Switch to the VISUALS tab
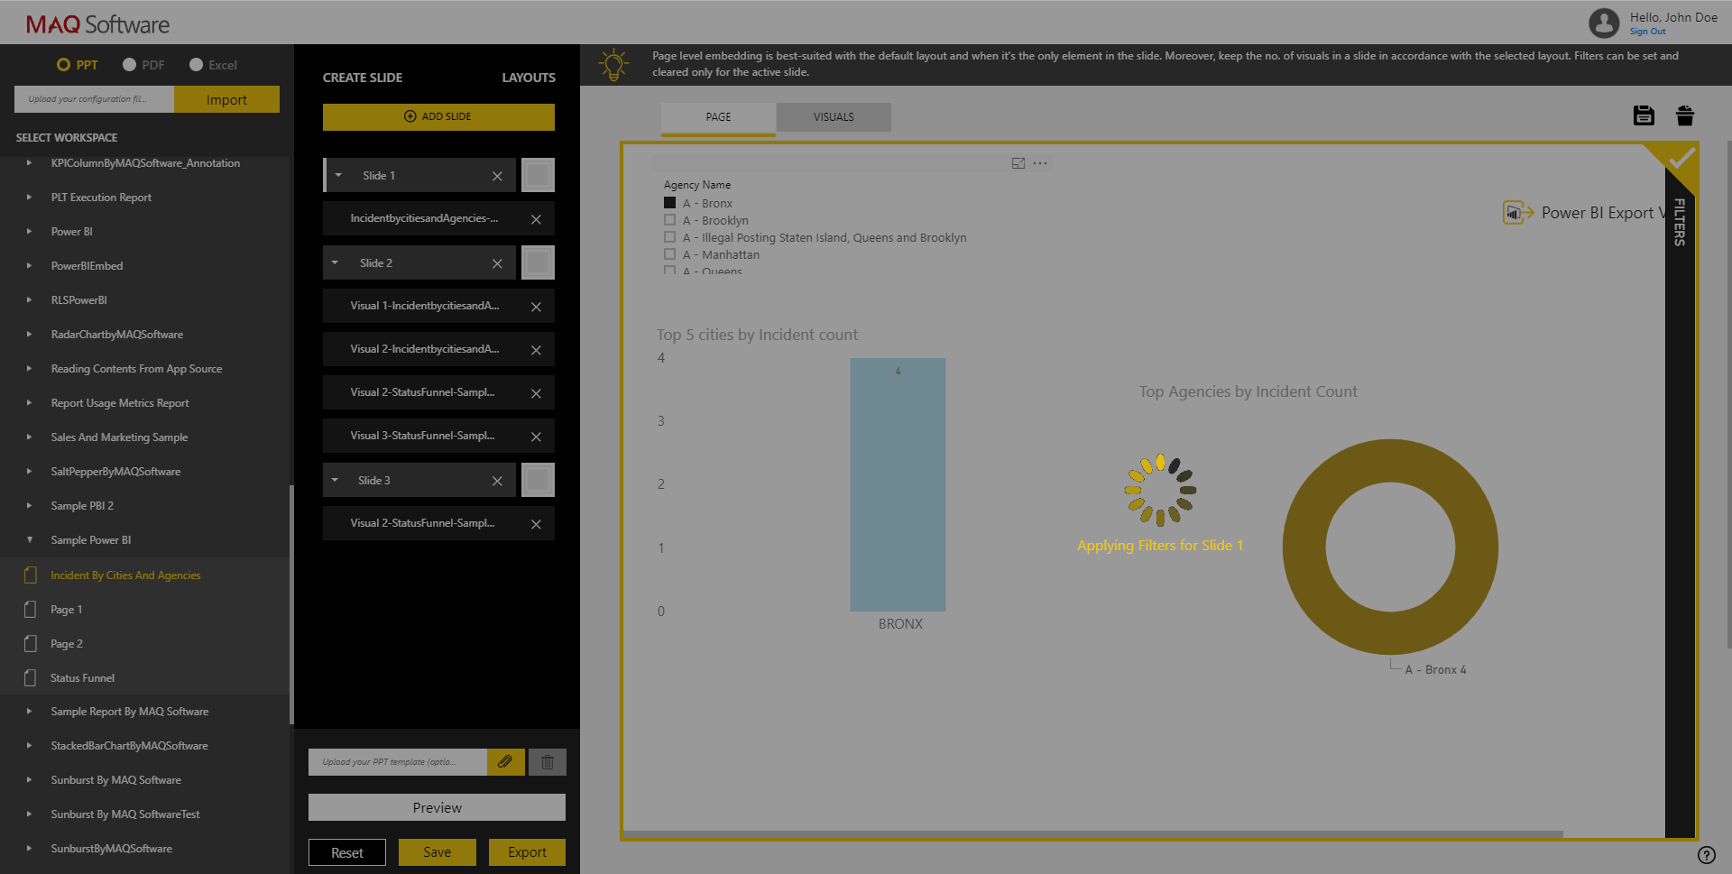The height and width of the screenshot is (874, 1732). click(x=833, y=116)
